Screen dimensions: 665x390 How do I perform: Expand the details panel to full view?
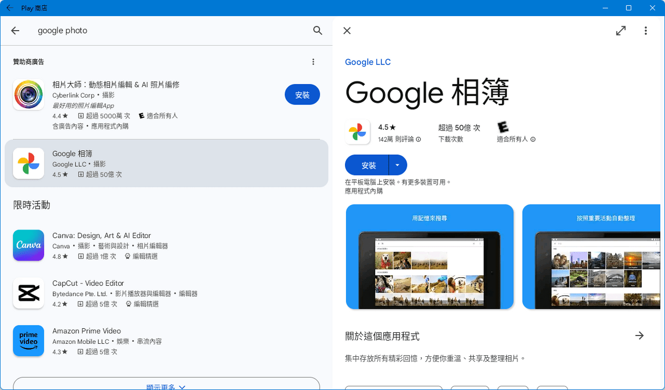coord(621,31)
